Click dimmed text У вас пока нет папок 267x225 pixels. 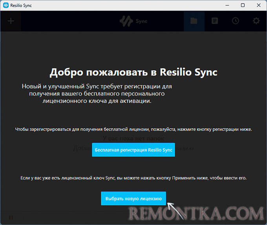tap(133, 138)
